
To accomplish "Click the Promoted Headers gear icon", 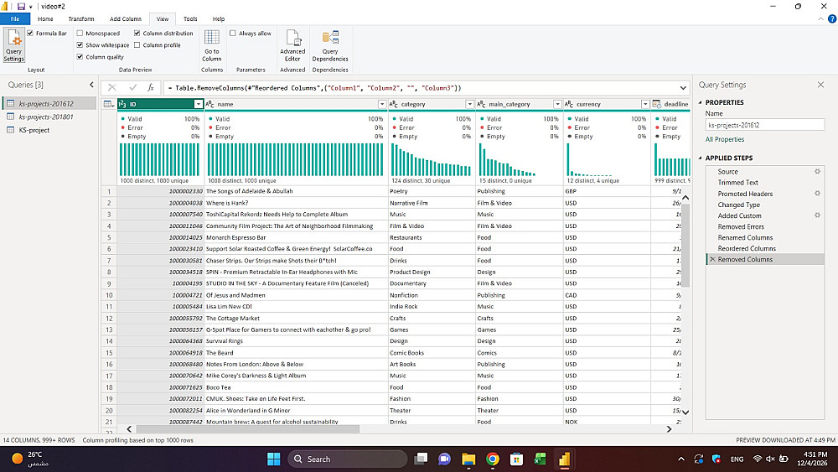I will (817, 194).
